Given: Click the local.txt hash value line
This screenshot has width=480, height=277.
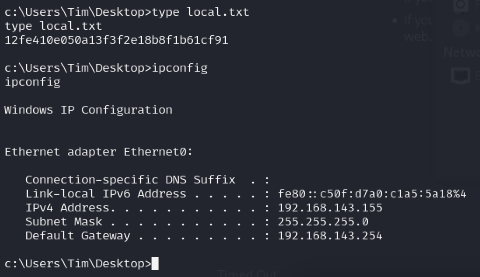Looking at the screenshot, I should pos(116,40).
